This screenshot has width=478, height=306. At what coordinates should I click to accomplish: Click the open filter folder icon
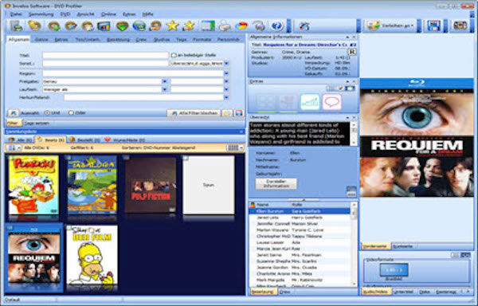227,113
